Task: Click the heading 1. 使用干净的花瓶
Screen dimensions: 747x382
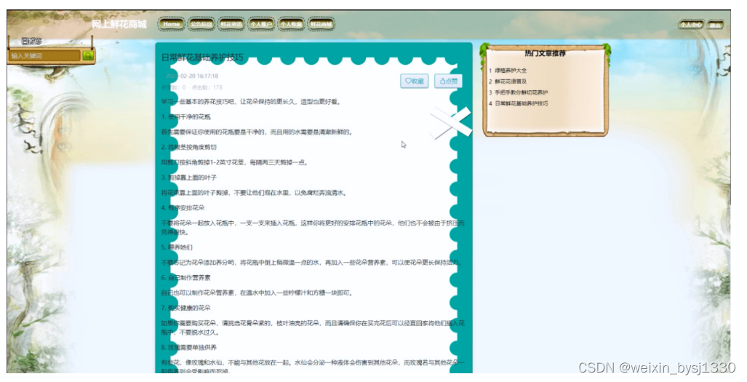Action: pyautogui.click(x=185, y=116)
